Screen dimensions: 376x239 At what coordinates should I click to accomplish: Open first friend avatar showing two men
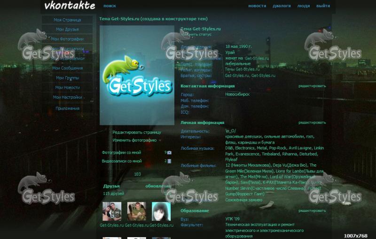pos(112,211)
